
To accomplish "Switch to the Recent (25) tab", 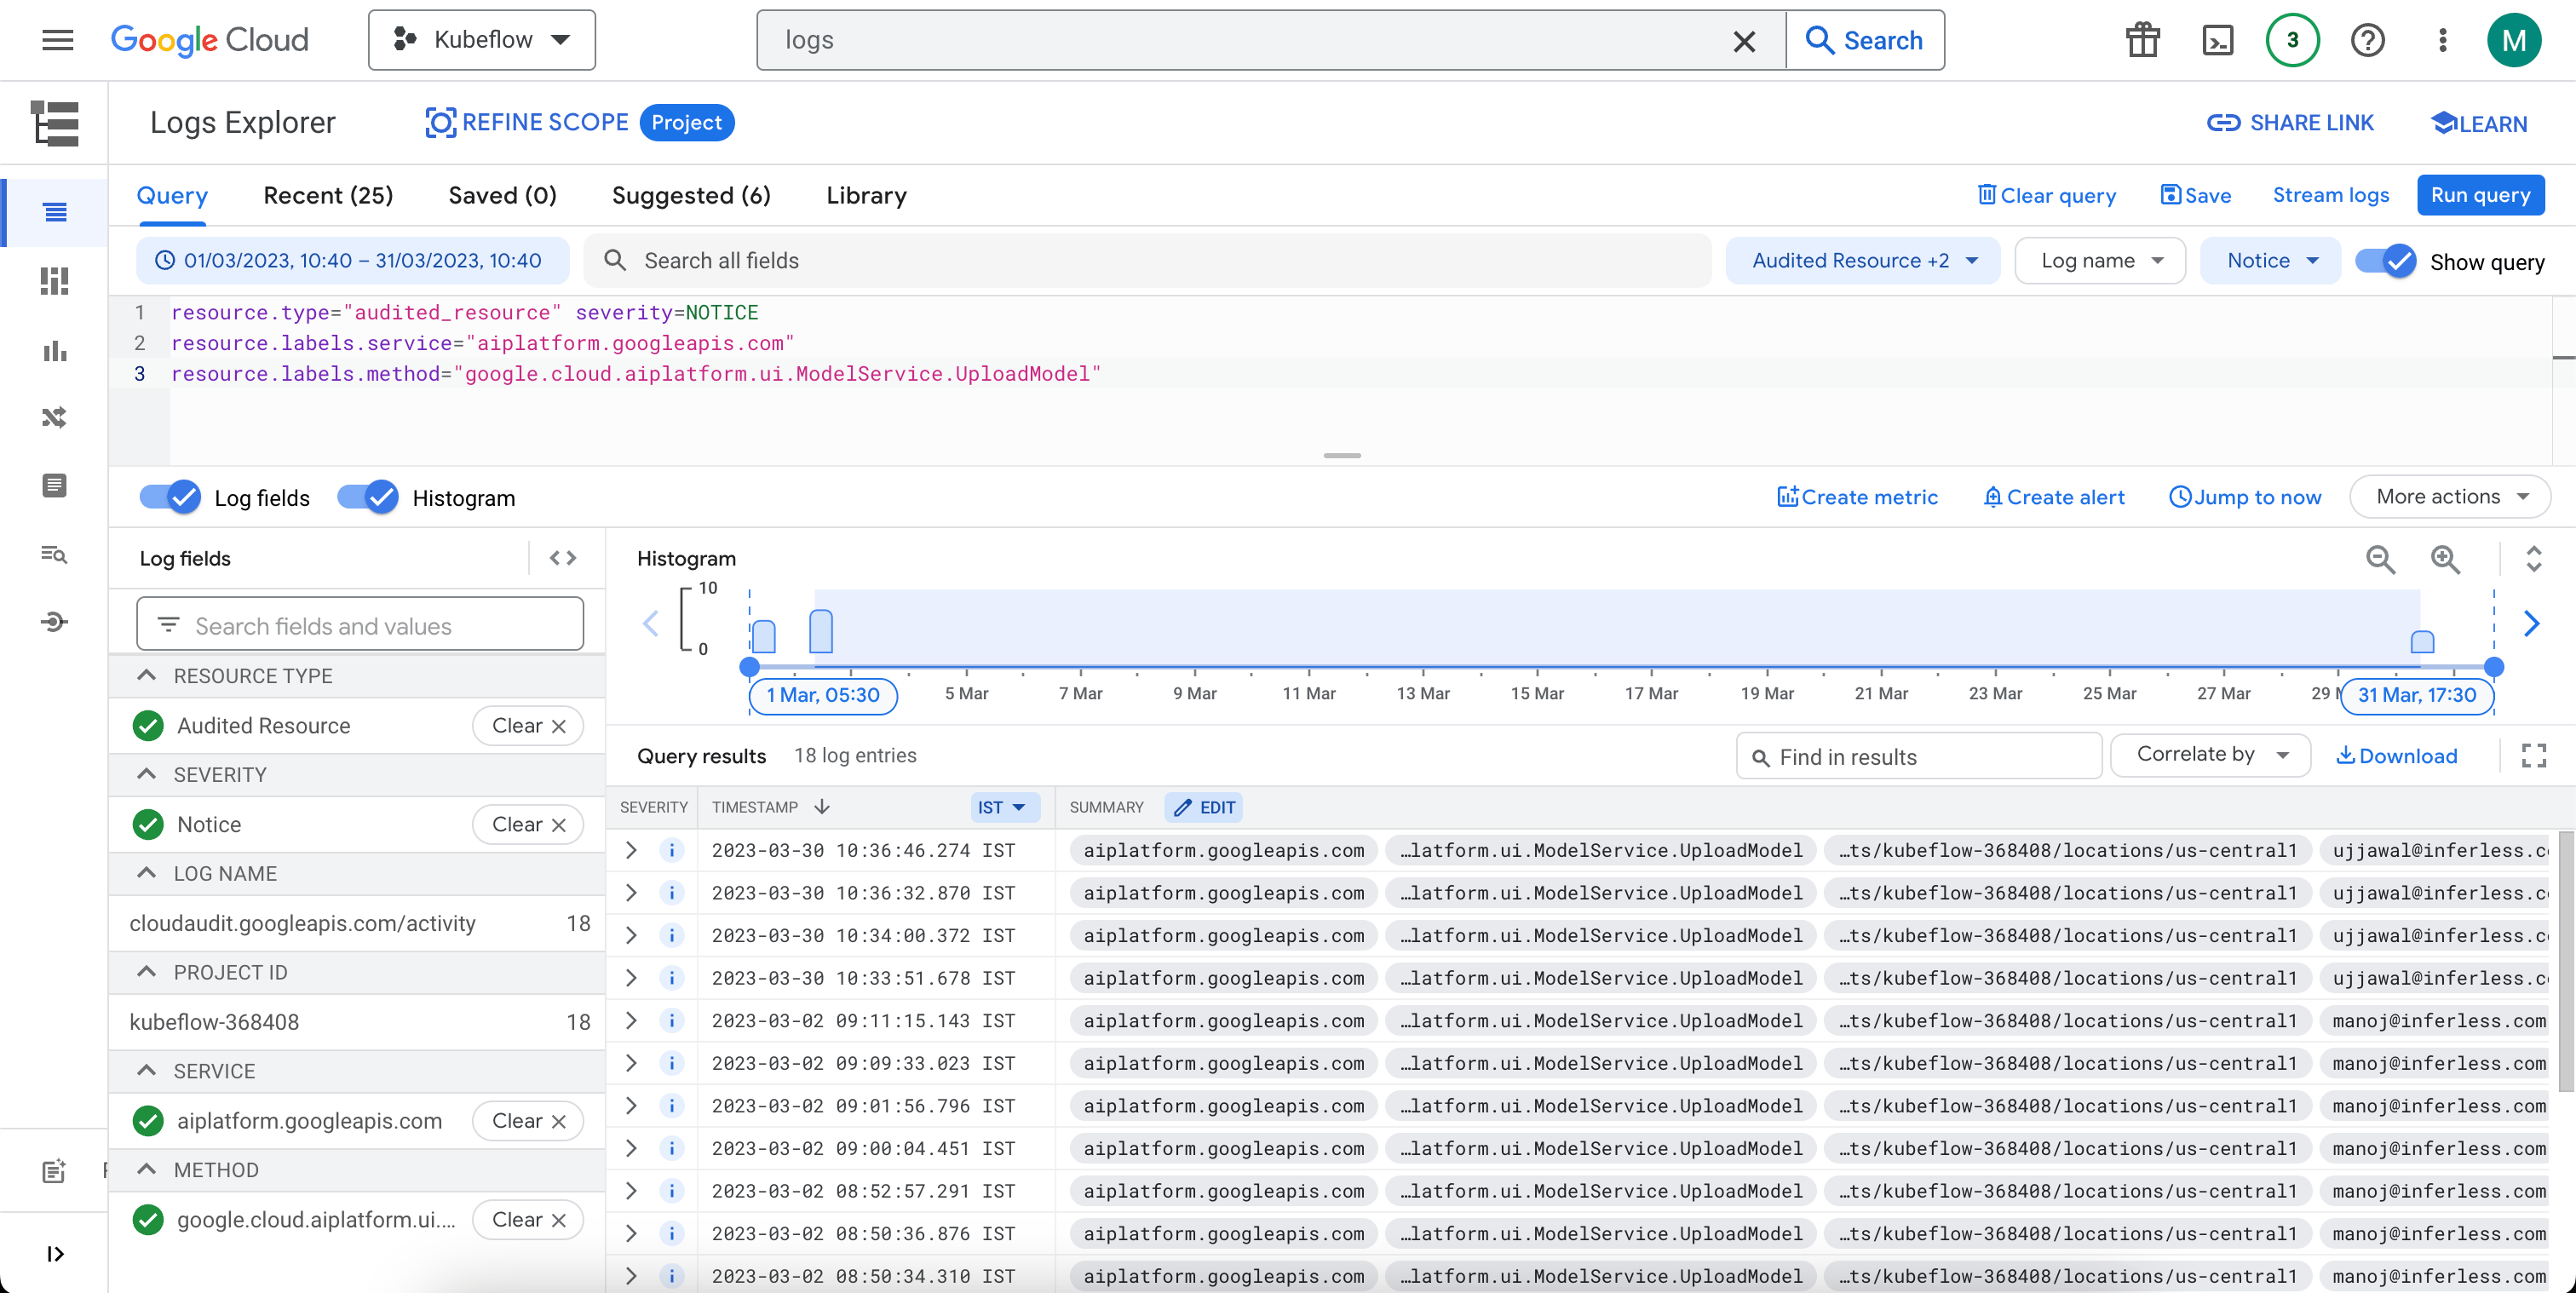I will click(328, 195).
